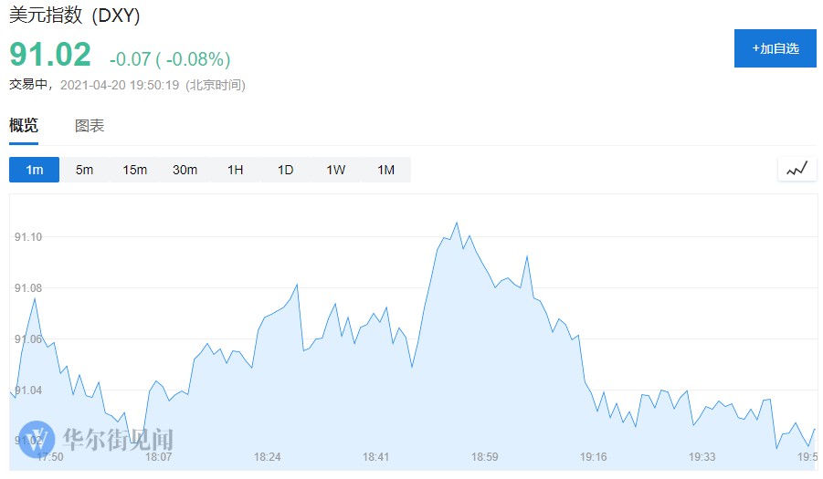
Task: Choose the 30m timeframe button
Action: pos(185,170)
